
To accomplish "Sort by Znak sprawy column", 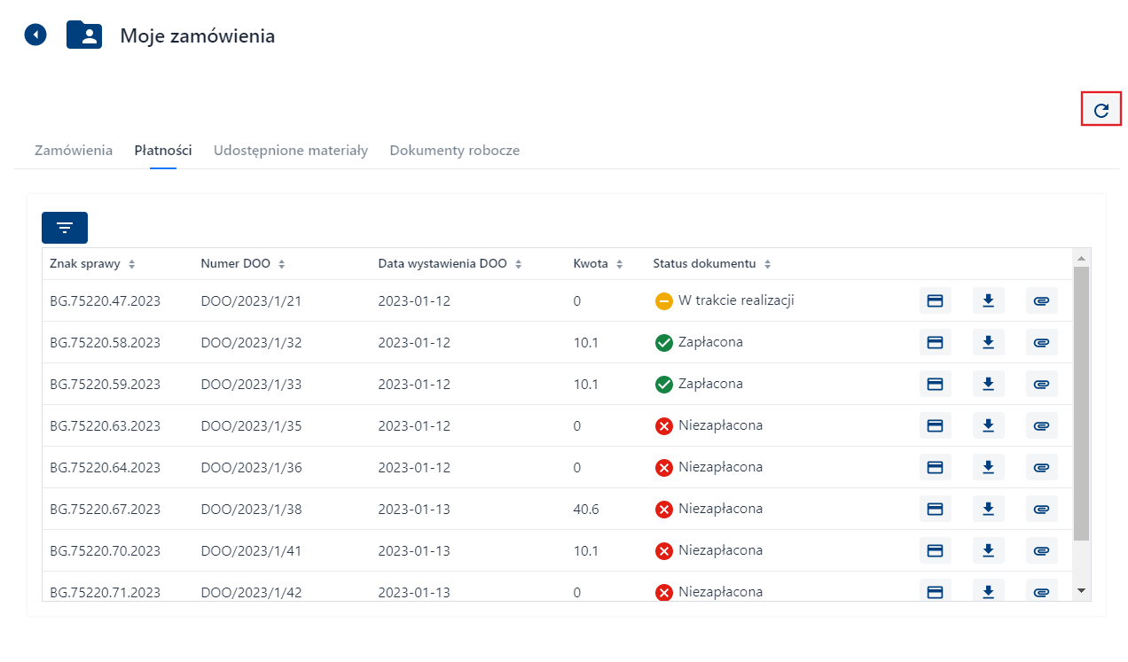I will [x=131, y=264].
